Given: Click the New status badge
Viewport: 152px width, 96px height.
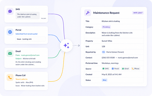Looking at the screenshot, I should click(x=104, y=80).
